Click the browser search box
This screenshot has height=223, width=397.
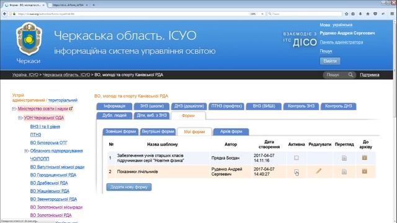coord(305,14)
